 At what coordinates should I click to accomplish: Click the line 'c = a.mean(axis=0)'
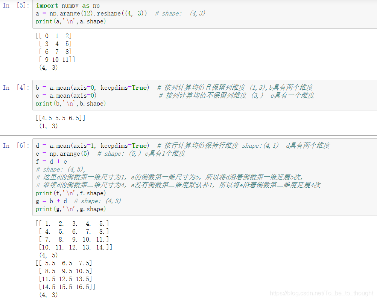tap(66, 96)
